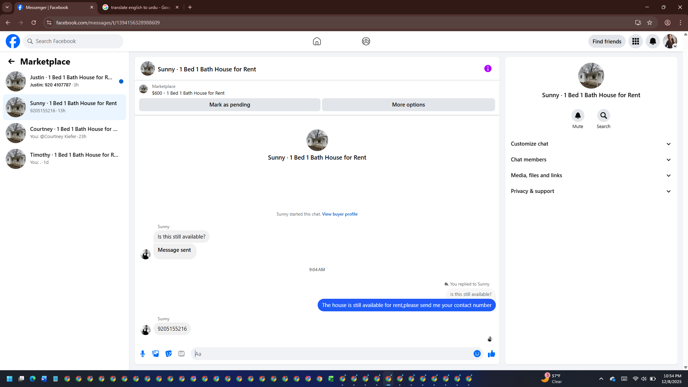Click the "Is this still available?" message from Sunny
Screen dimensions: 688x387
tap(181, 237)
